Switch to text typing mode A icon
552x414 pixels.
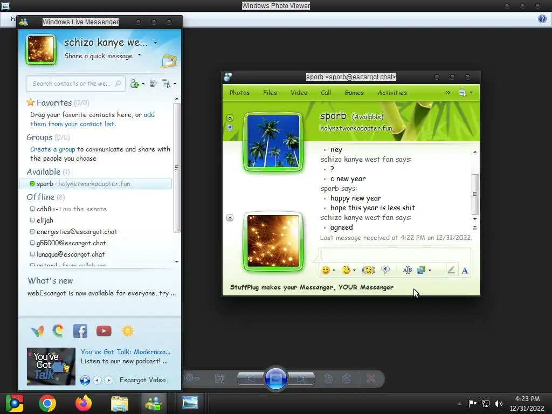tap(465, 271)
